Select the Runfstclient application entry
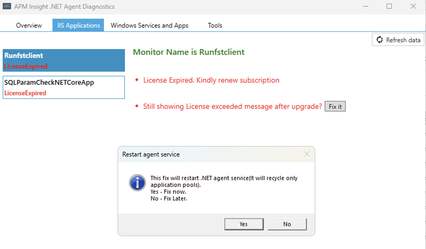The height and width of the screenshot is (249, 426). (x=64, y=60)
